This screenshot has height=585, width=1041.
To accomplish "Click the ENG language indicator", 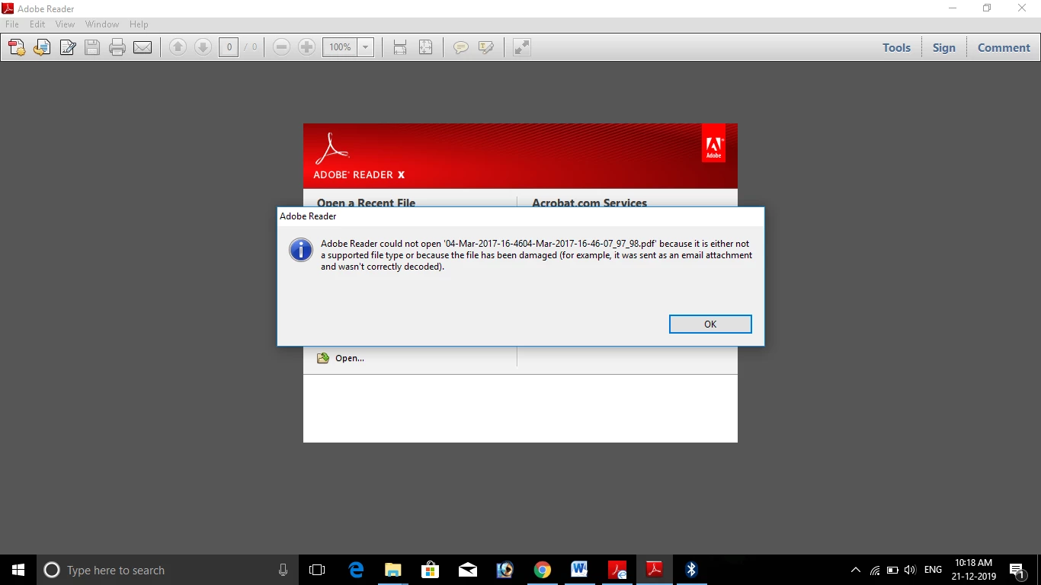I will click(x=933, y=570).
